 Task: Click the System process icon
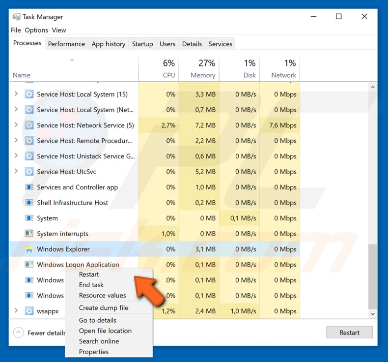click(29, 218)
